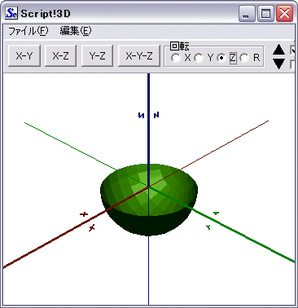Maximize the Script!3D window
This screenshot has height=308, width=298.
[265, 14]
